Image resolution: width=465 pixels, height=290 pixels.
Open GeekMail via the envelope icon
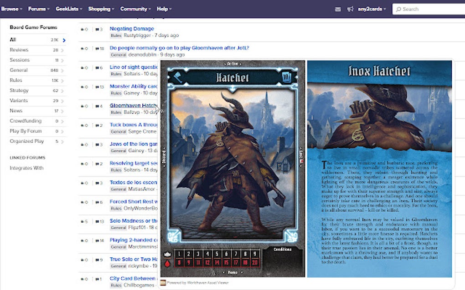point(338,9)
